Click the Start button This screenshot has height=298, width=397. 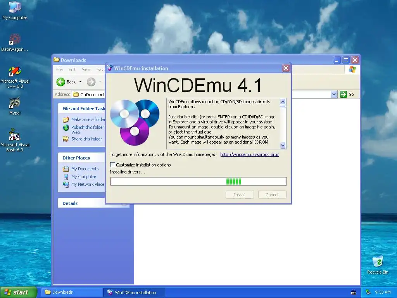tap(18, 292)
